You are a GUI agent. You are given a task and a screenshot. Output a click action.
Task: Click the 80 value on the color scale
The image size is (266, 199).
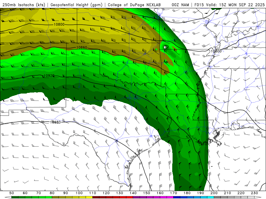pos(52,193)
